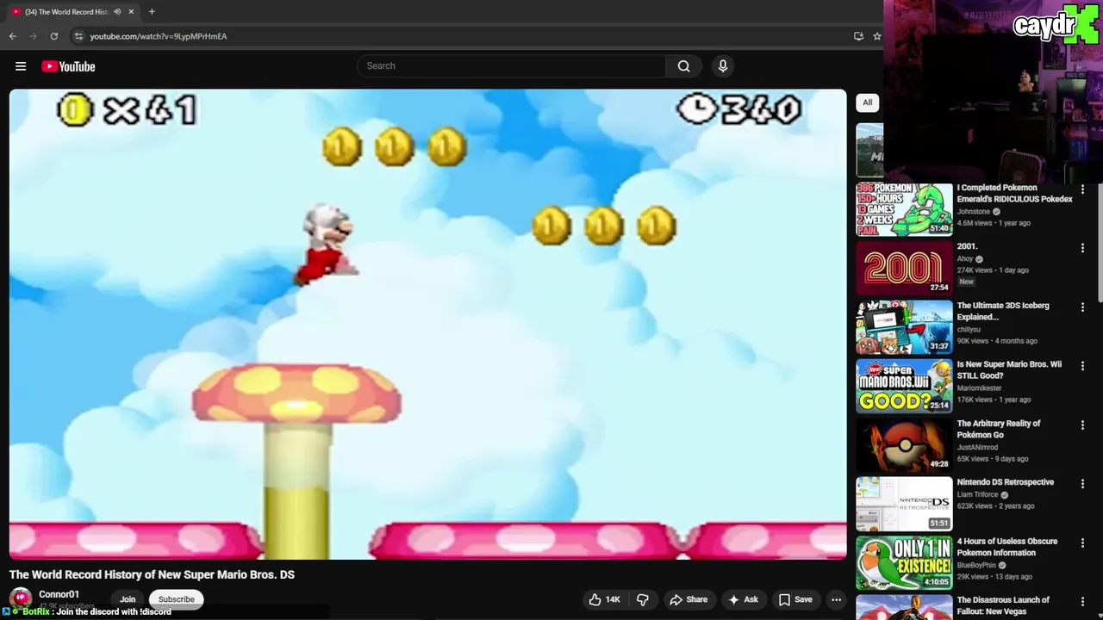Click the install app icon in address bar

click(858, 36)
